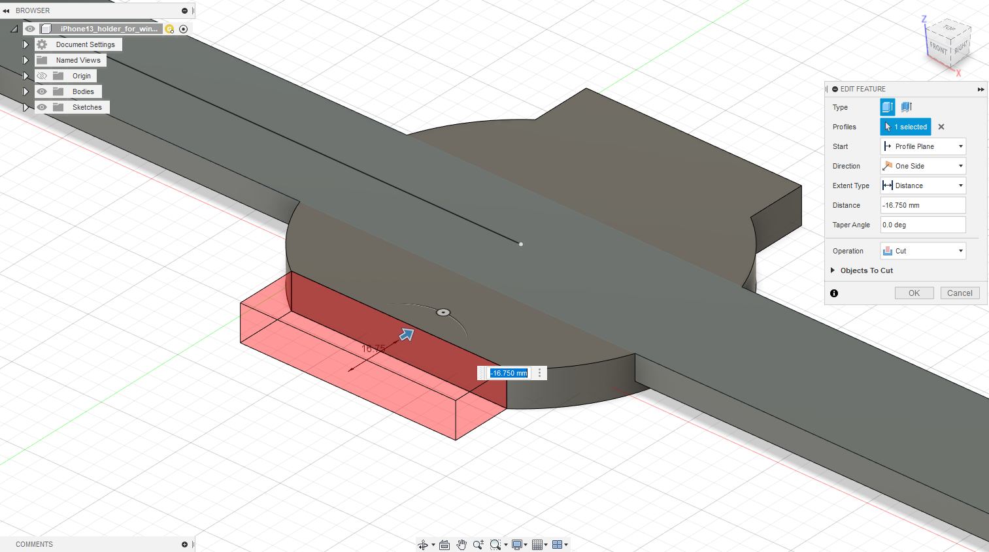Select the Thin Extrude type icon

[x=906, y=107]
